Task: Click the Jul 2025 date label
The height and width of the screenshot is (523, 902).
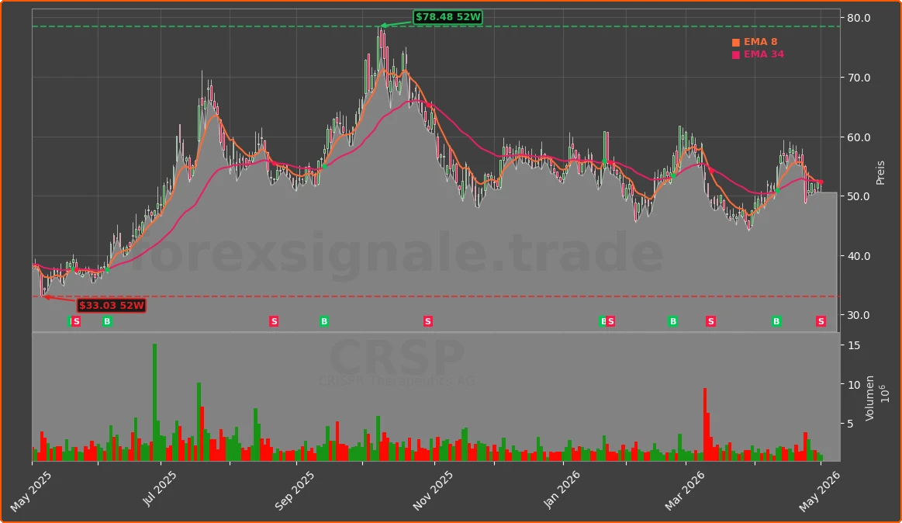Action: [x=159, y=490]
